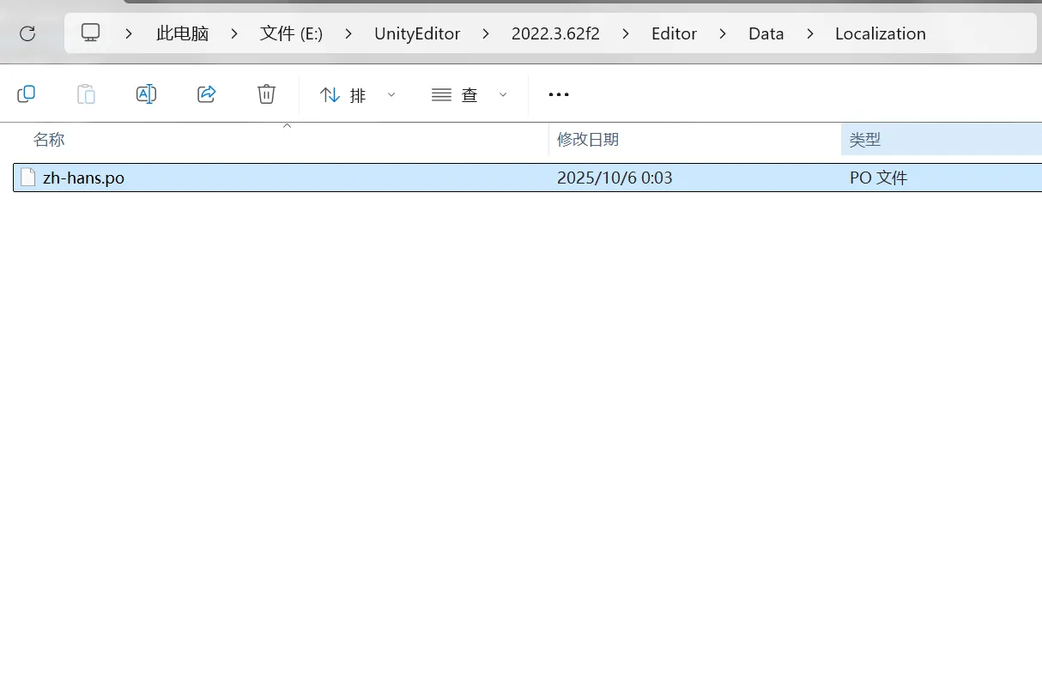Select the zh-hans.po file

83,178
